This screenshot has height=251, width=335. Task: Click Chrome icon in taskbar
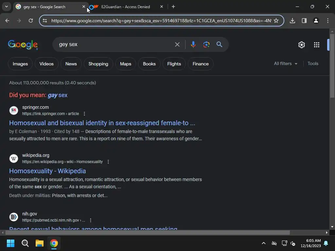pyautogui.click(x=54, y=243)
